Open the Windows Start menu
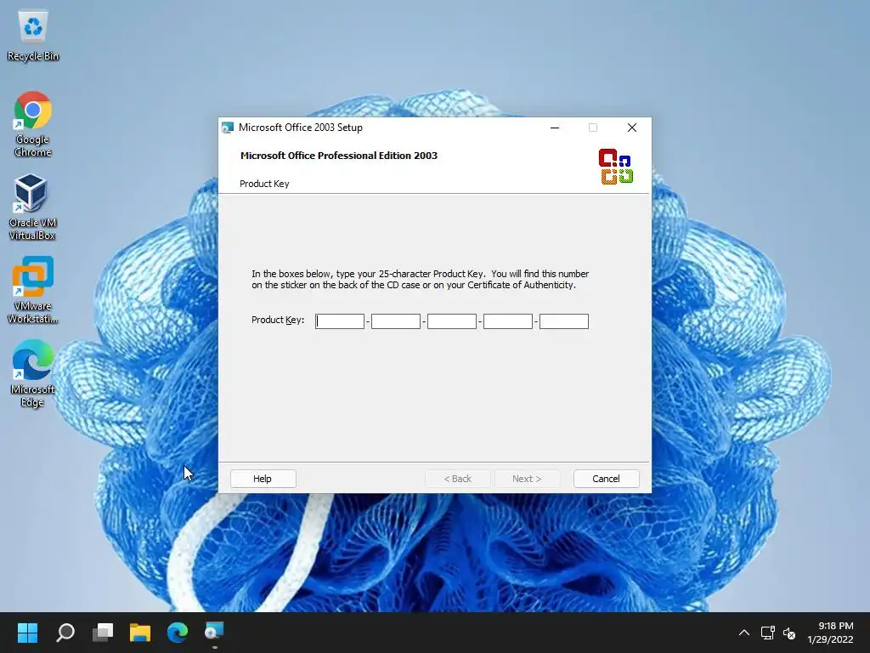 pos(27,632)
